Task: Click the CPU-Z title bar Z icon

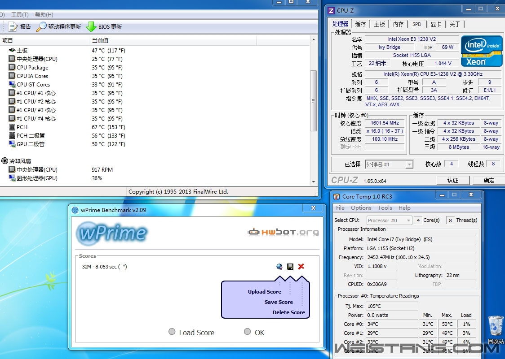Action: pyautogui.click(x=331, y=11)
